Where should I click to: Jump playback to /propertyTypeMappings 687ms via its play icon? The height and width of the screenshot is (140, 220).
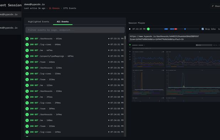[109, 56]
